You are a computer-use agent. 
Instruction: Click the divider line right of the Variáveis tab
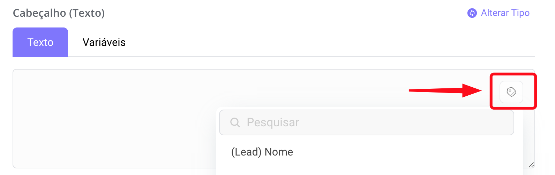pyautogui.click(x=314, y=56)
